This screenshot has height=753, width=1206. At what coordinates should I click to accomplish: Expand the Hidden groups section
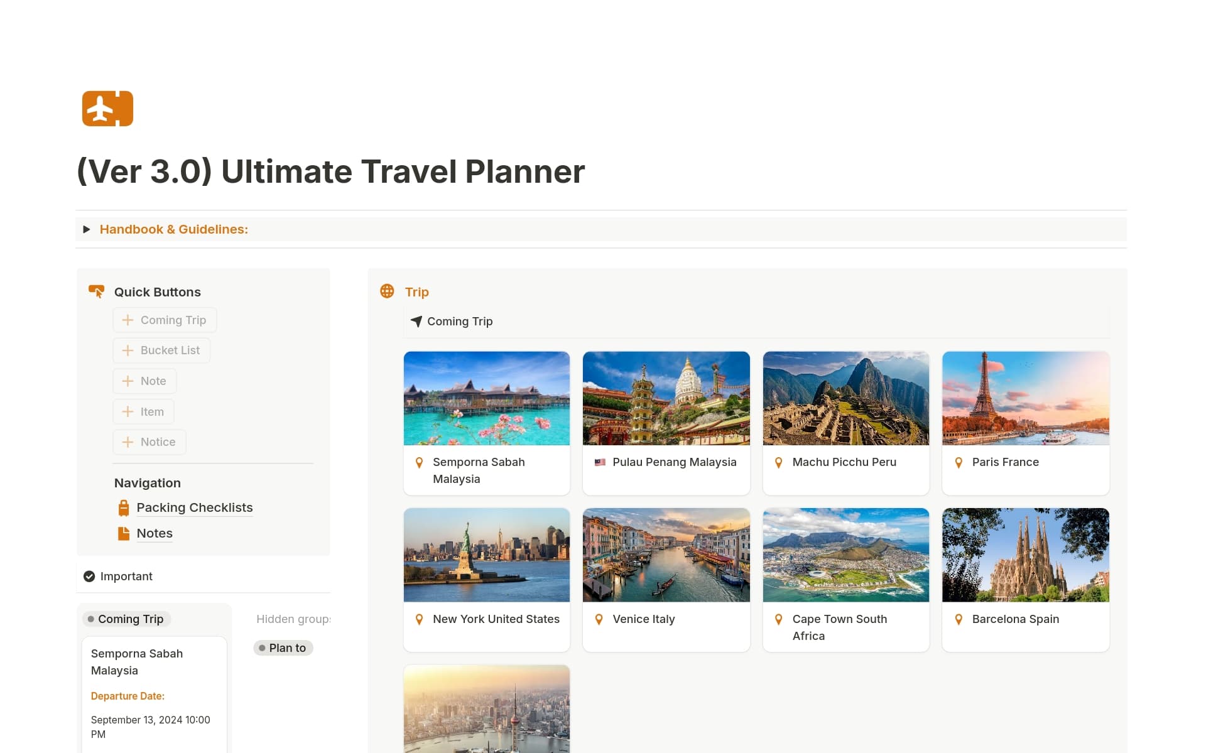293,619
